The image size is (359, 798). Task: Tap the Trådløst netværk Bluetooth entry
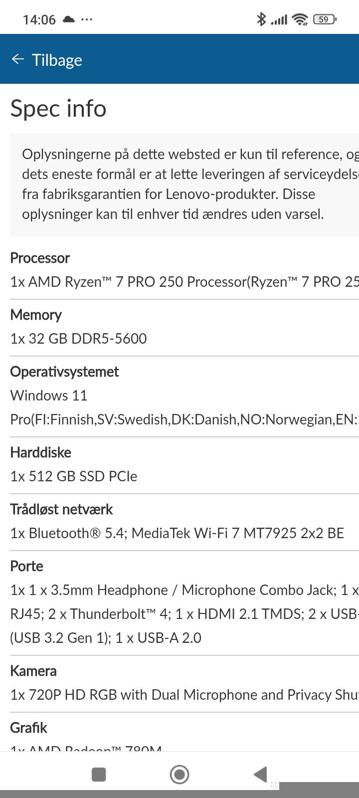[177, 533]
